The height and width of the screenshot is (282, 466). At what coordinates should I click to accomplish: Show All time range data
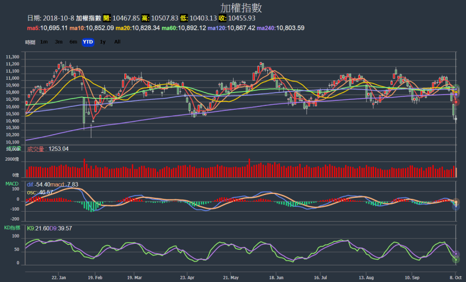pos(117,42)
